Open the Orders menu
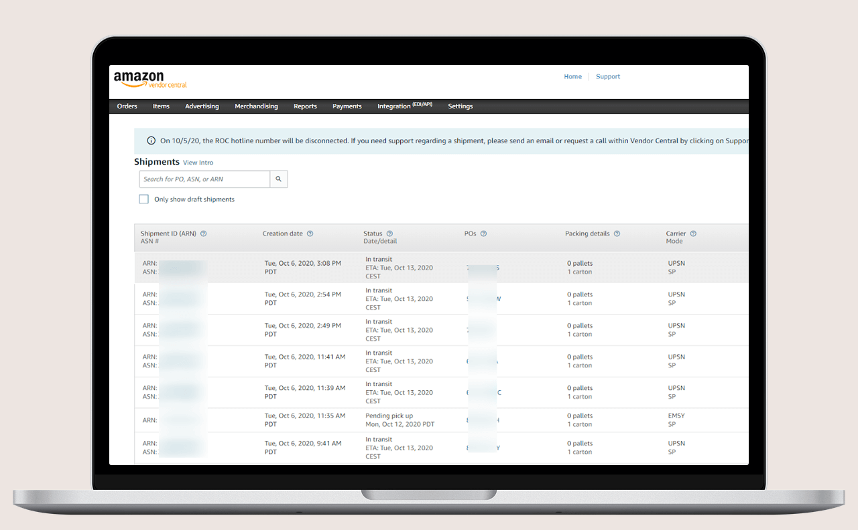The height and width of the screenshot is (530, 858). click(x=127, y=106)
